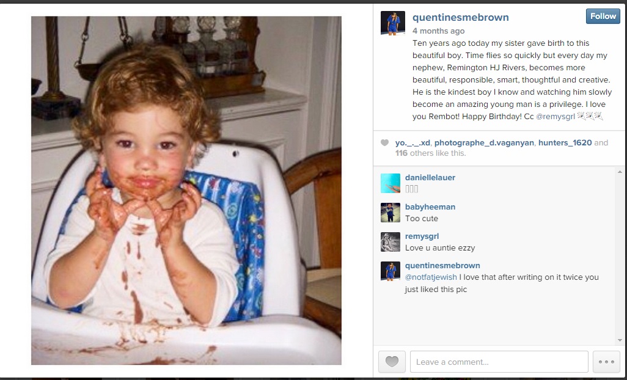Click the heart like button beside comment box
This screenshot has width=627, height=380.
point(392,362)
